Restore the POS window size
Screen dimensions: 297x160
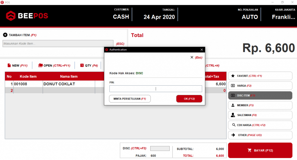282,2
